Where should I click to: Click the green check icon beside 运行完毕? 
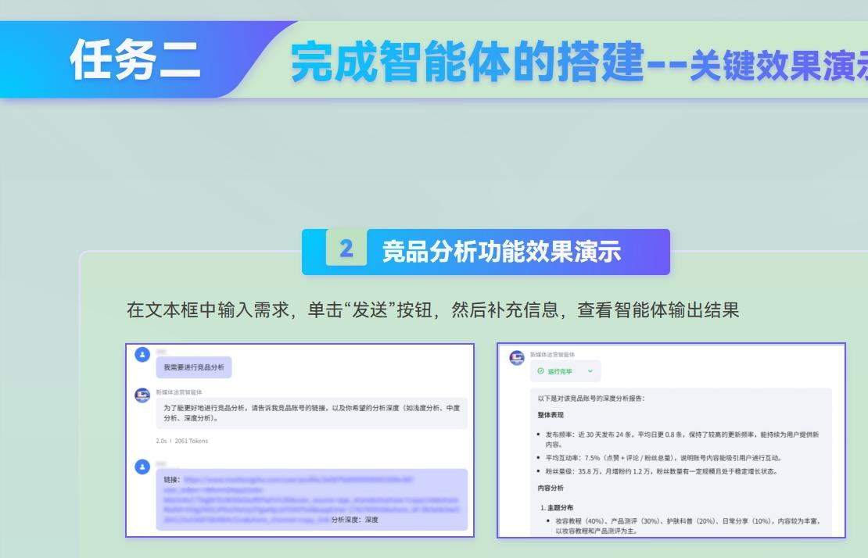(x=541, y=371)
